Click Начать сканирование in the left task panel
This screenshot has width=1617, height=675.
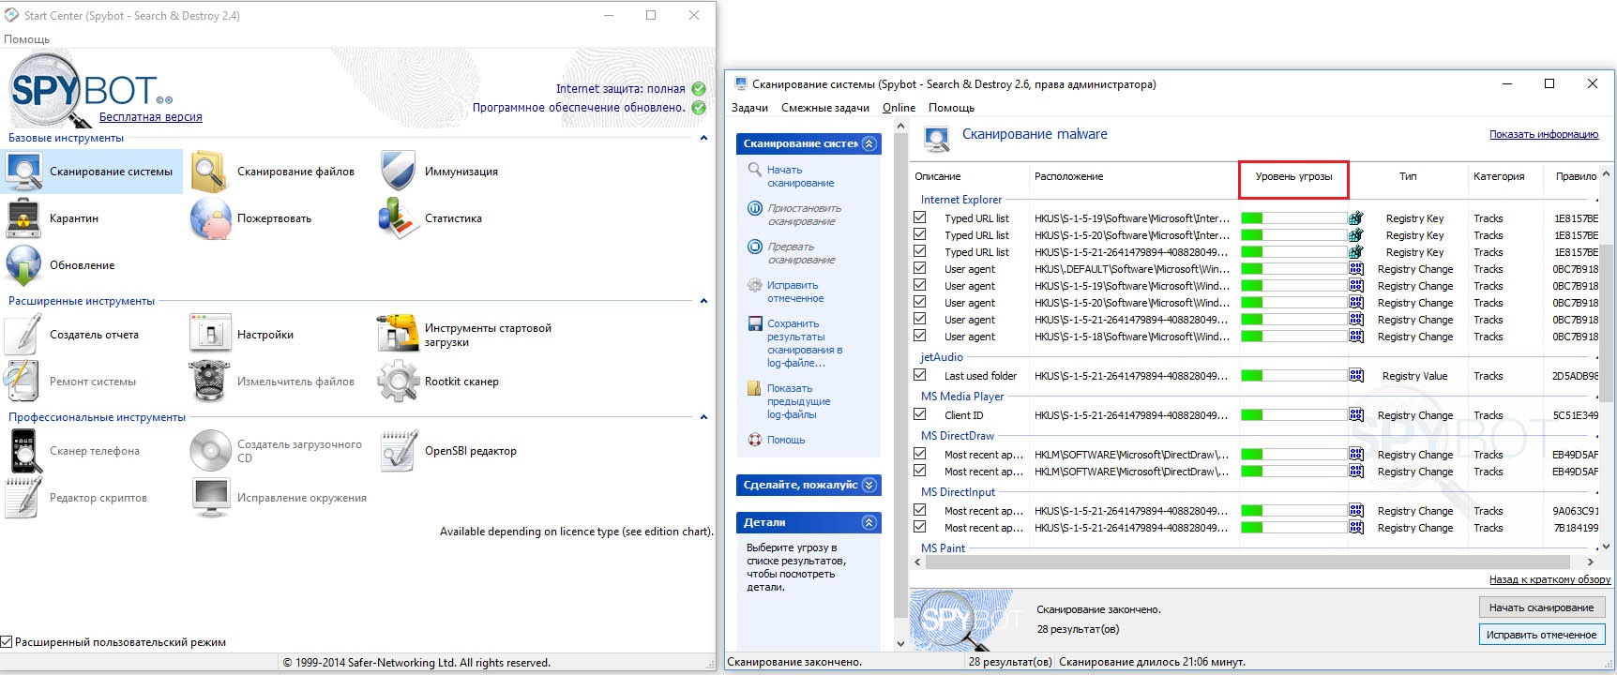pyautogui.click(x=800, y=176)
